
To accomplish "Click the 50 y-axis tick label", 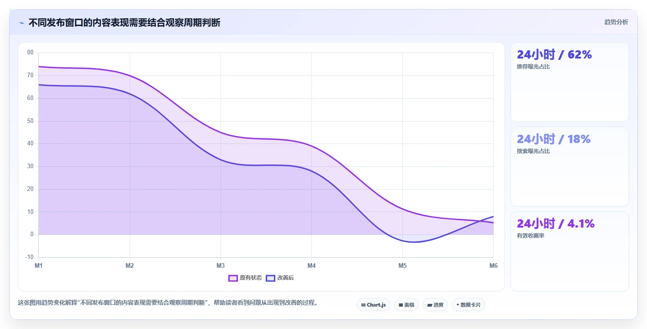I will pos(31,121).
